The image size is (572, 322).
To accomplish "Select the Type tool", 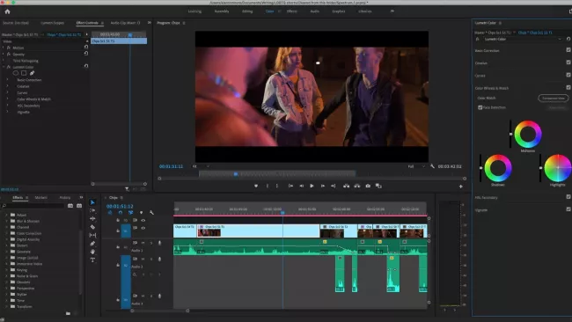I will click(x=92, y=260).
